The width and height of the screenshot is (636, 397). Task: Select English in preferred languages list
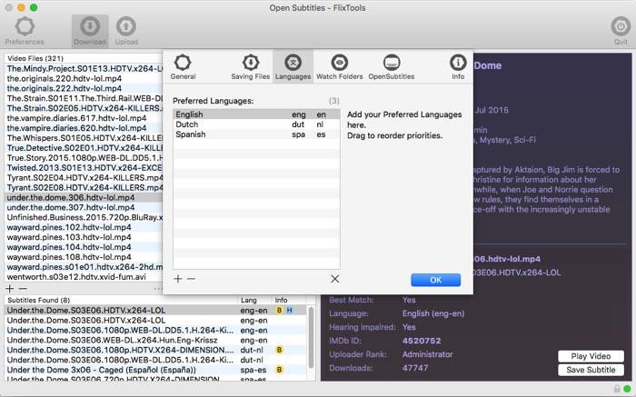pyautogui.click(x=256, y=114)
